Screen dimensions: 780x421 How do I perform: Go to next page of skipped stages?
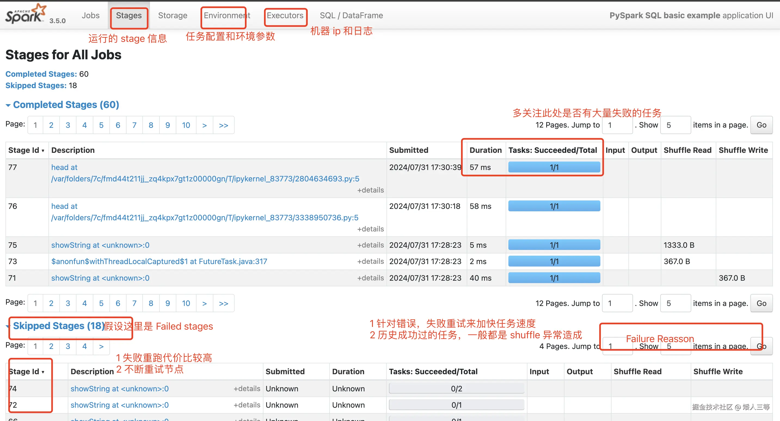[101, 346]
